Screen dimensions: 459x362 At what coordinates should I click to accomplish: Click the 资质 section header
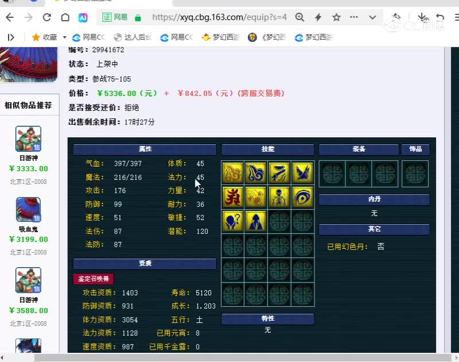(x=145, y=263)
